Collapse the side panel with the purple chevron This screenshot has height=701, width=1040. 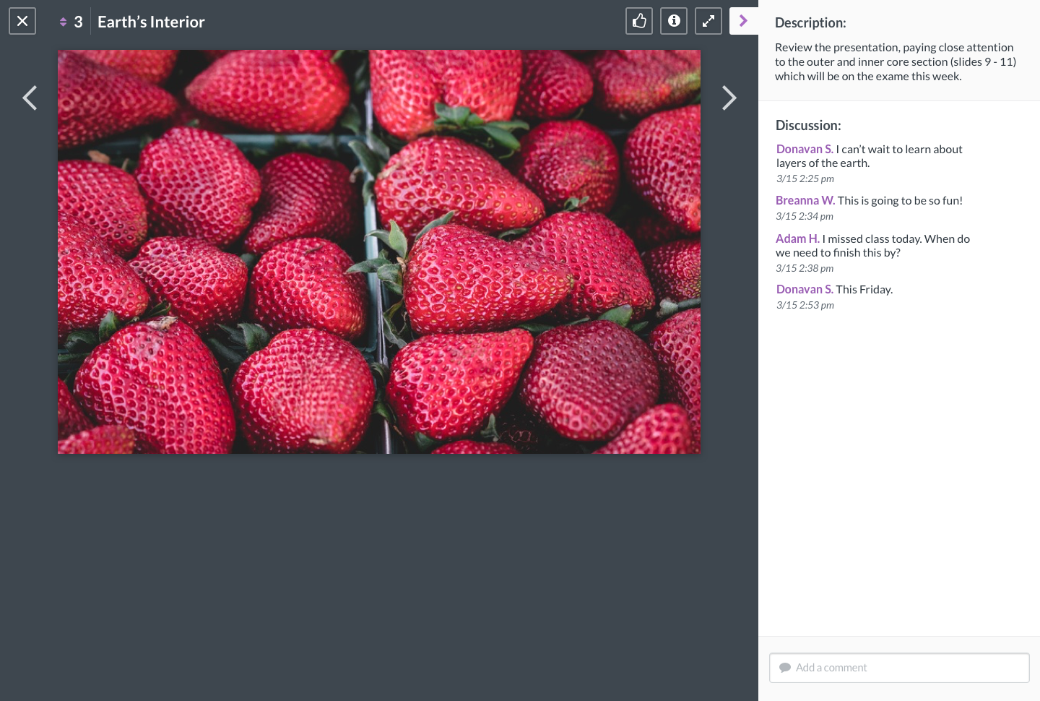743,21
